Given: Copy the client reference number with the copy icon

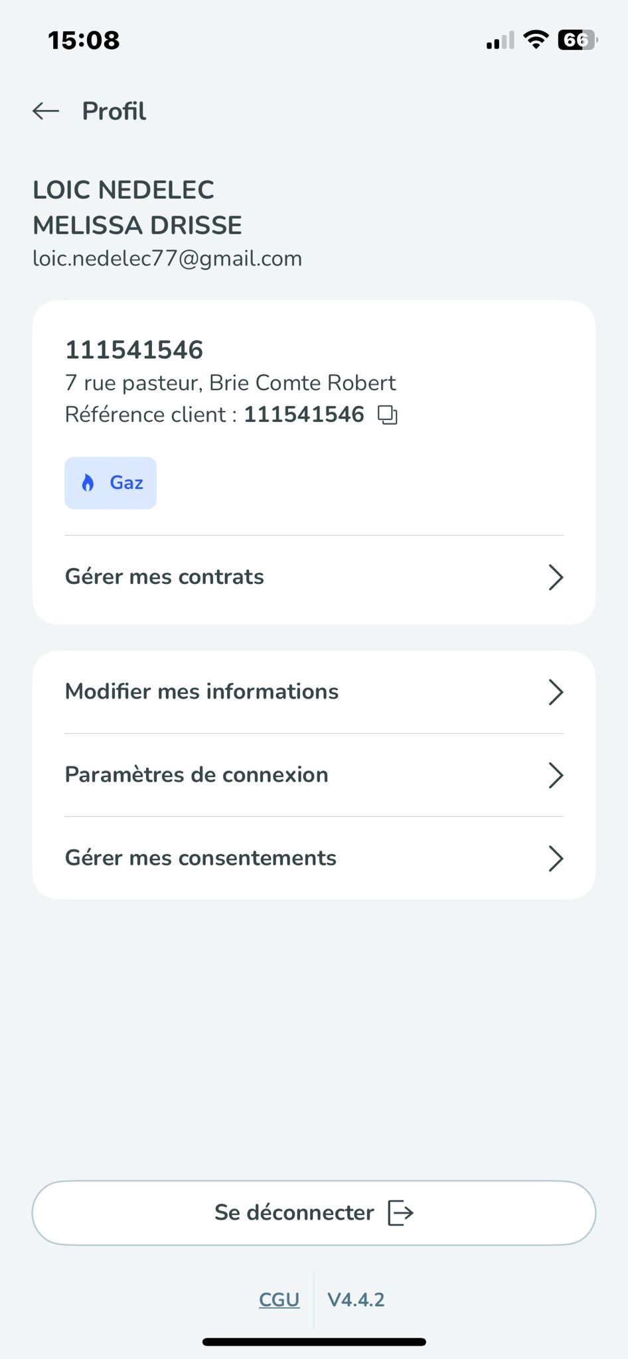Looking at the screenshot, I should [x=388, y=415].
